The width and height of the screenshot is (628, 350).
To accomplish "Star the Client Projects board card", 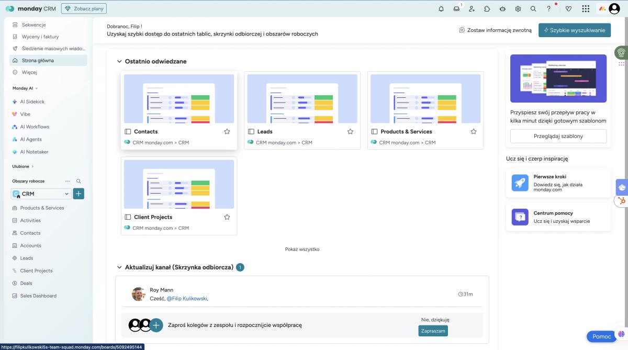I will click(x=227, y=217).
